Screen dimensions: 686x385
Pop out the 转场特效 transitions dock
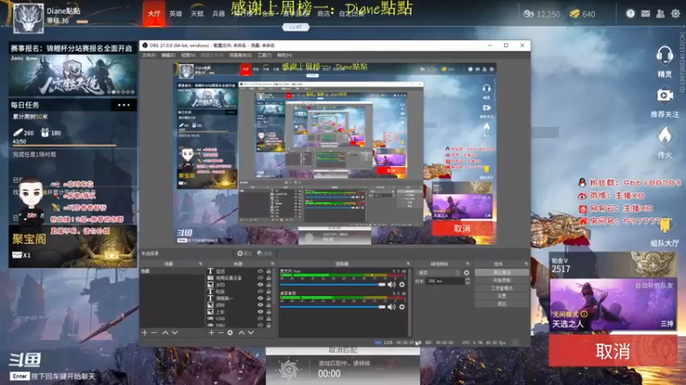[x=467, y=264]
